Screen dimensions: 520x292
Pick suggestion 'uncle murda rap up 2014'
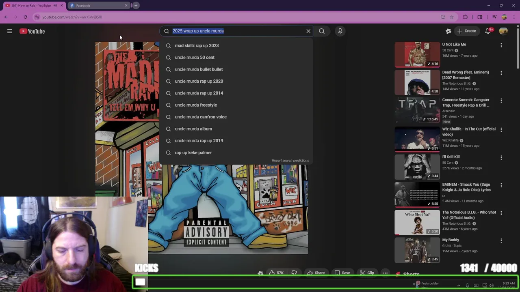[x=236, y=93]
